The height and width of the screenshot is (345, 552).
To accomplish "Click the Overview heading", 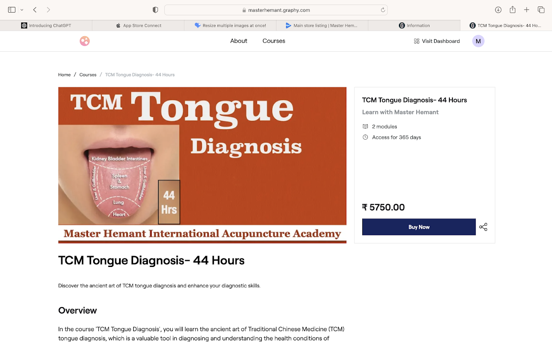I will tap(78, 310).
